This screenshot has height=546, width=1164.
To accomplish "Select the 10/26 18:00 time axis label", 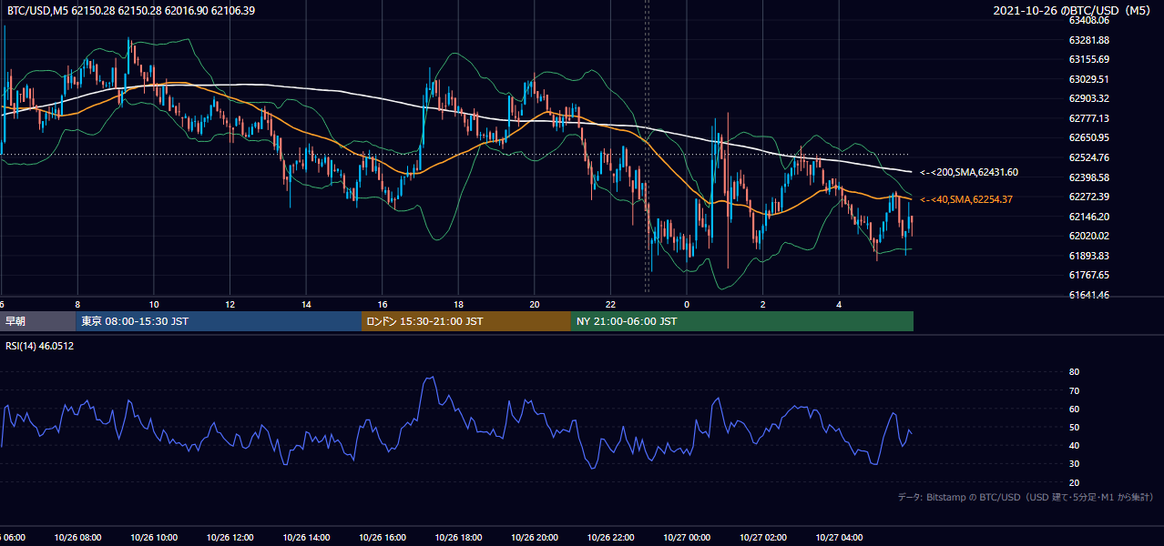I will coord(458,537).
